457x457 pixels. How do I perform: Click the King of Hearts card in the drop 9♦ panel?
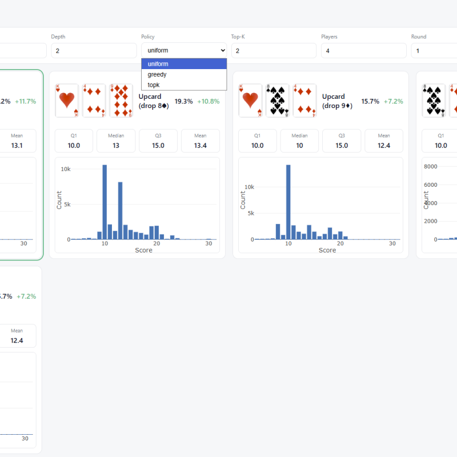pyautogui.click(x=250, y=101)
